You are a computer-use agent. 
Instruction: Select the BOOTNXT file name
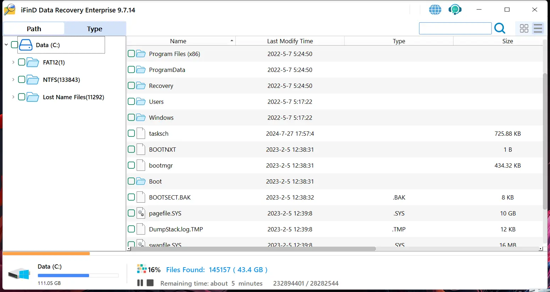[x=163, y=150]
